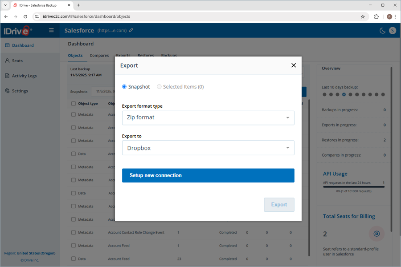The width and height of the screenshot is (401, 267).
Task: Click the browser forward arrow
Action: click(15, 16)
